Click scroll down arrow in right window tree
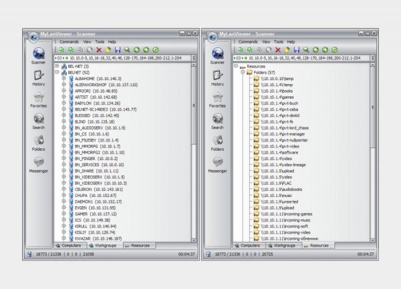Image resolution: width=401 pixels, height=289 pixels. [x=372, y=240]
